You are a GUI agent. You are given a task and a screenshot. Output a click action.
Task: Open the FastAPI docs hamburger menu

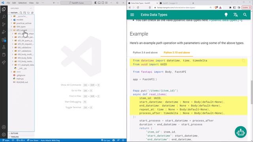(x=132, y=15)
